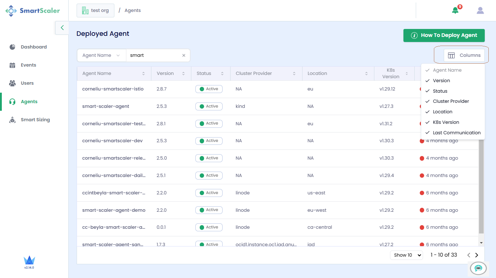496x278 pixels.
Task: Select the corneliu-smartscaler-dev agent name
Action: click(113, 141)
